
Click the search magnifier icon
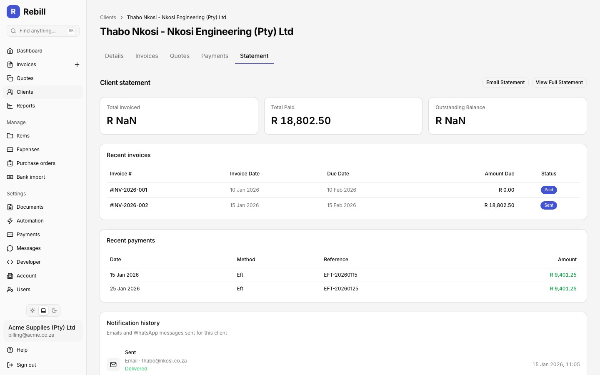(x=13, y=31)
